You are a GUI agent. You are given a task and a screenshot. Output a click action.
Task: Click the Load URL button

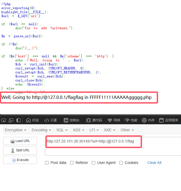pos(20,141)
